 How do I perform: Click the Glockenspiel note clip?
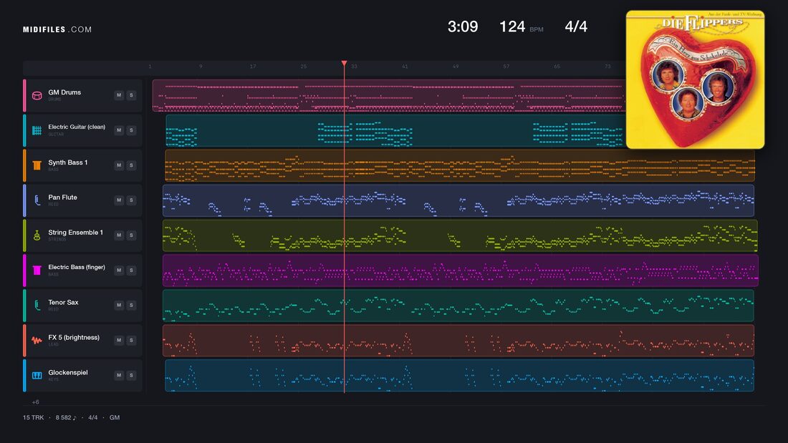coord(459,375)
